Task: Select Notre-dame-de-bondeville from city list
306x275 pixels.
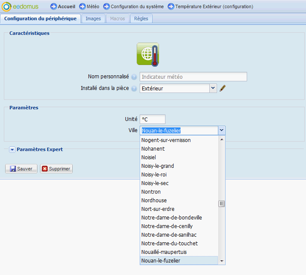Action: (x=179, y=217)
